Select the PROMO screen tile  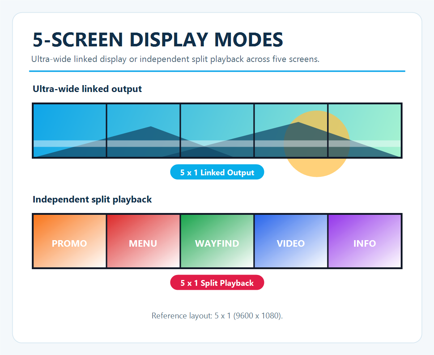click(x=69, y=241)
